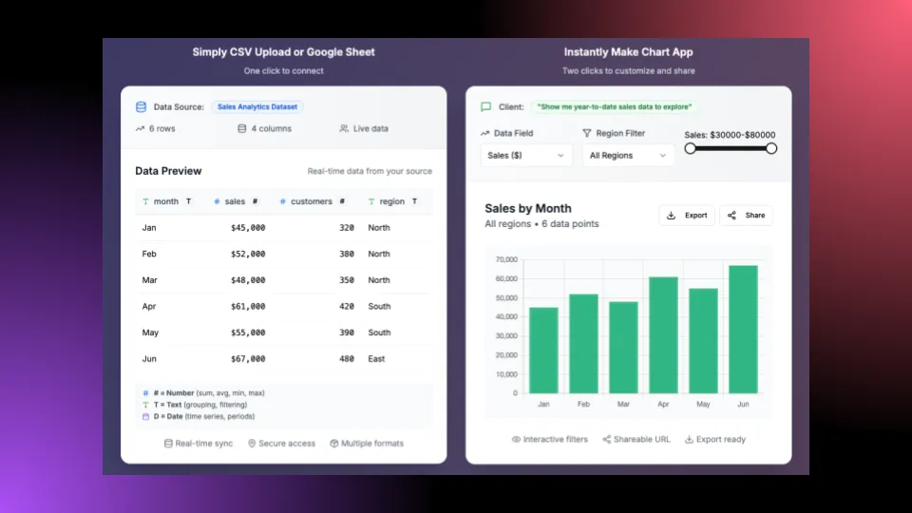Click the Multiple formats cube icon
Viewport: 912px width, 513px height.
334,444
